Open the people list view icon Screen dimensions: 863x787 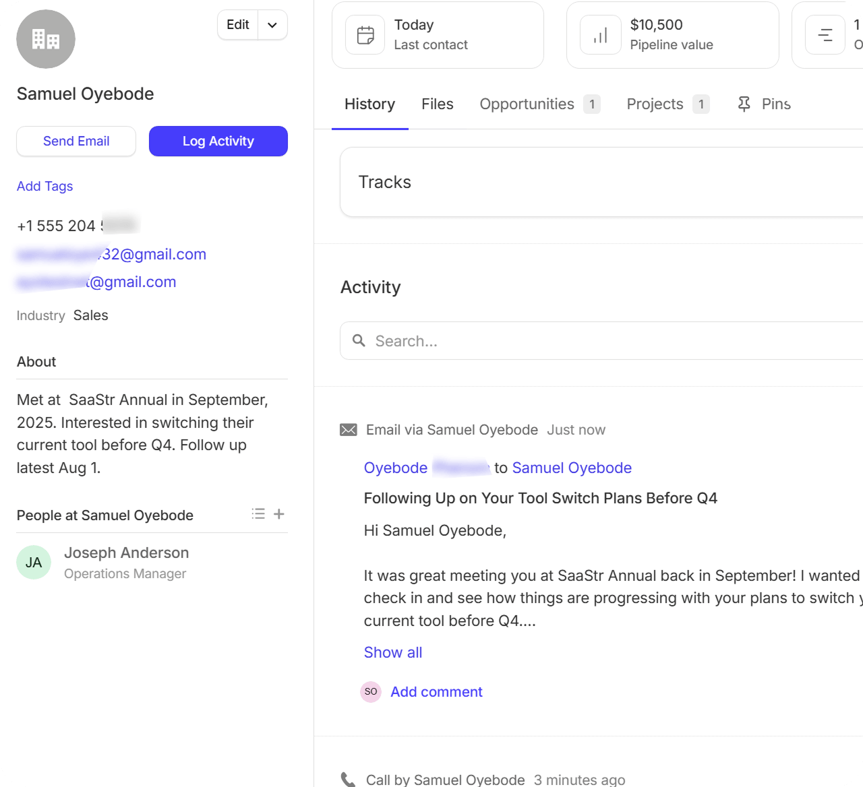coord(258,514)
